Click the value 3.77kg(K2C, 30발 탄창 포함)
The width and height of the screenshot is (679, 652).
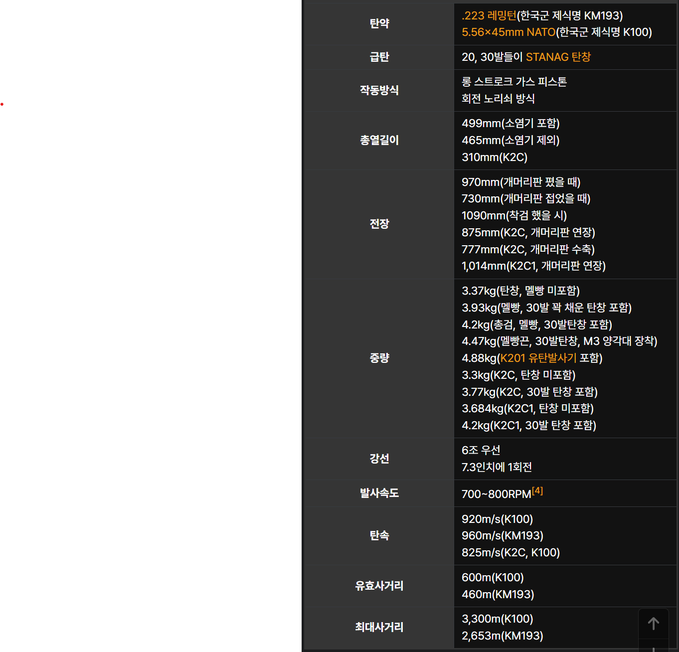(529, 392)
